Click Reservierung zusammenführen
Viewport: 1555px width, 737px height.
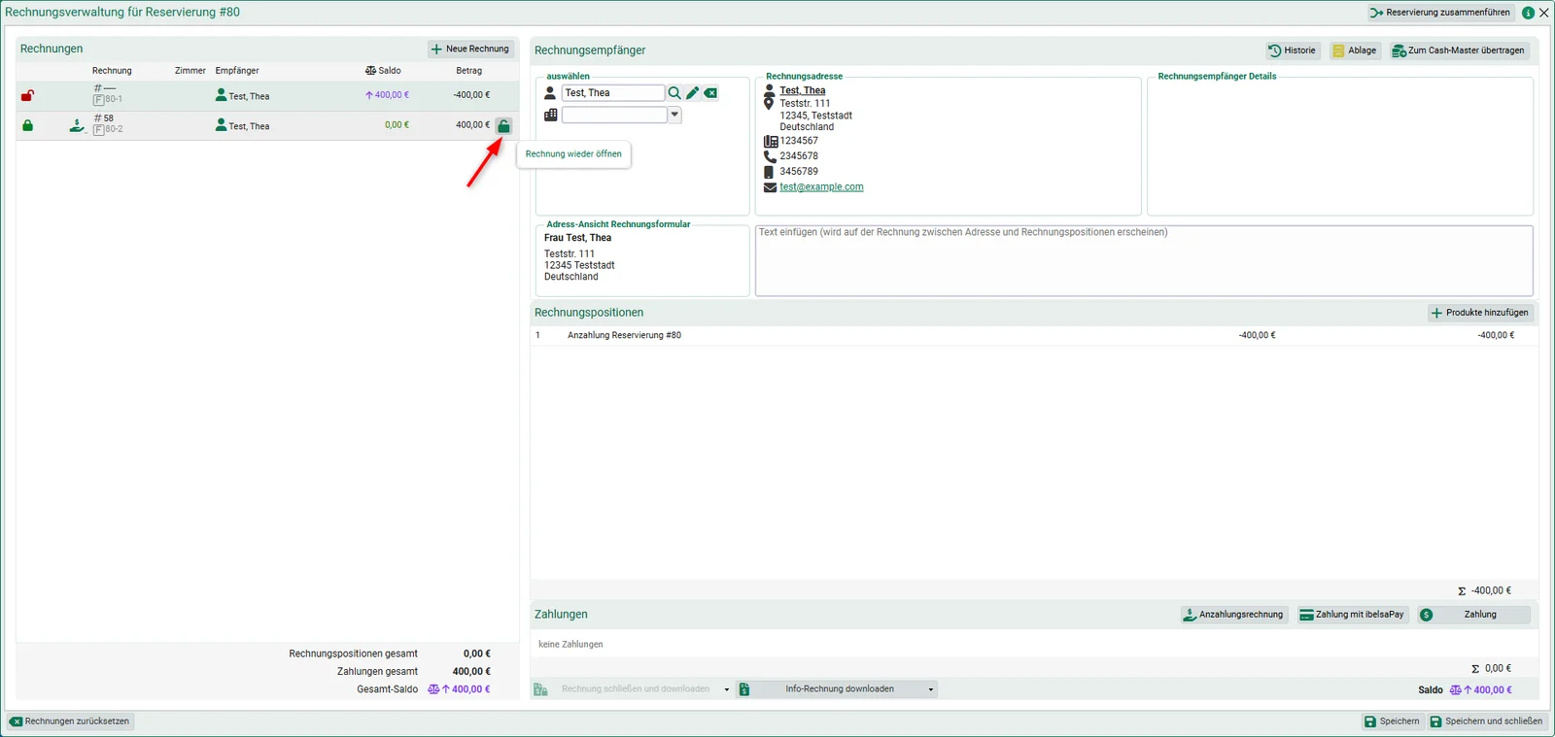[x=1440, y=13]
